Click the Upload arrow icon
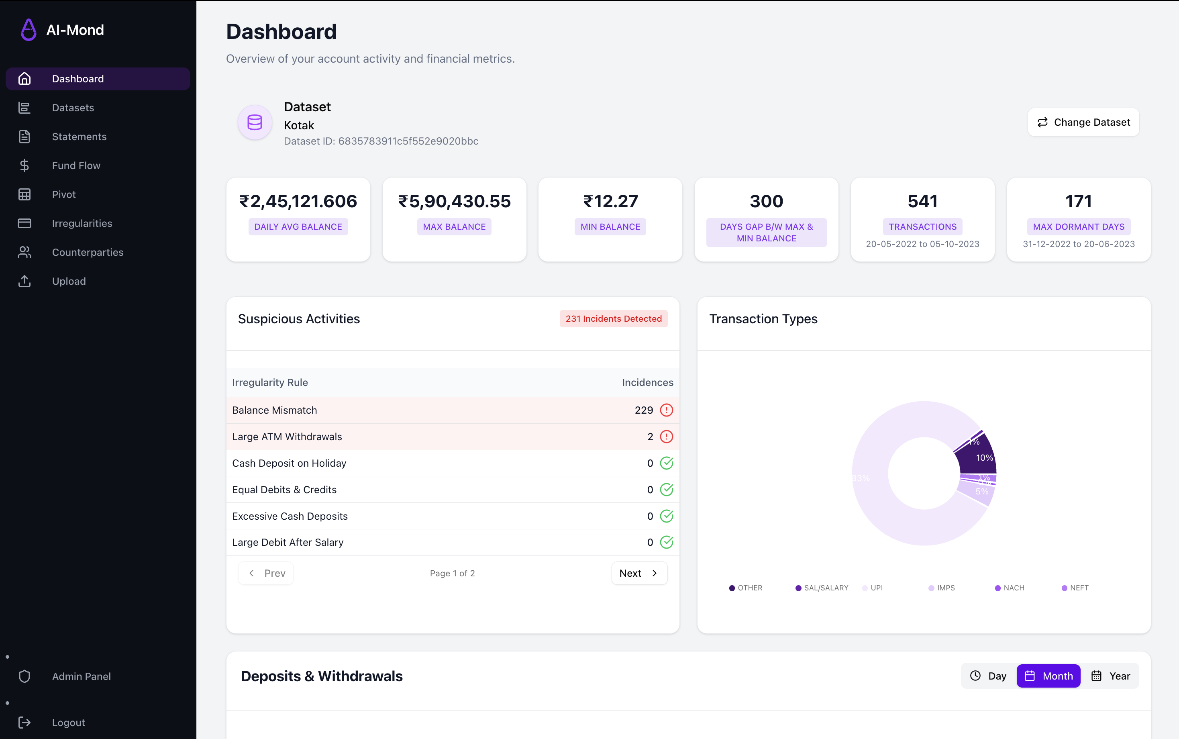Viewport: 1179px width, 739px height. [24, 281]
